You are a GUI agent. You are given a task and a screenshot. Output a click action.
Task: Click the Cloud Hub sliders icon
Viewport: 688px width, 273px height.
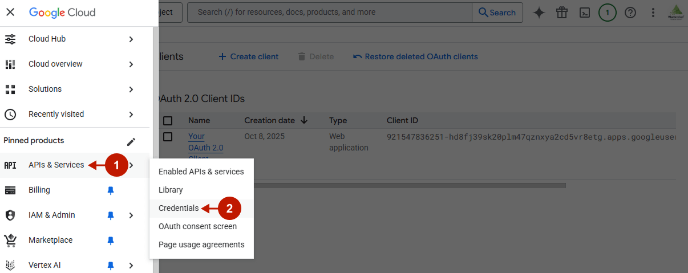tap(10, 39)
